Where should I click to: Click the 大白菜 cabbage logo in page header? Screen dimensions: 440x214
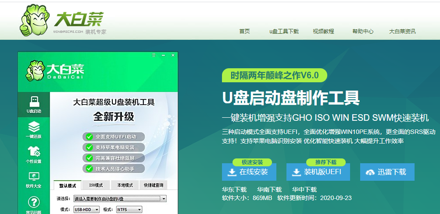pos(36,20)
